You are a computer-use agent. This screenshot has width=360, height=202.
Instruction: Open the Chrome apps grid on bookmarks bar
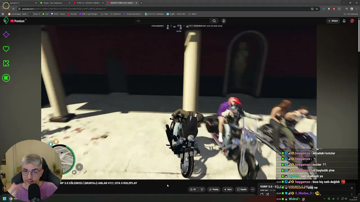(3, 14)
